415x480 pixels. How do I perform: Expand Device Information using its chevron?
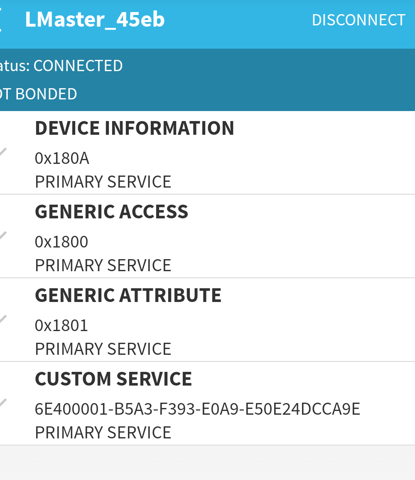(2, 152)
